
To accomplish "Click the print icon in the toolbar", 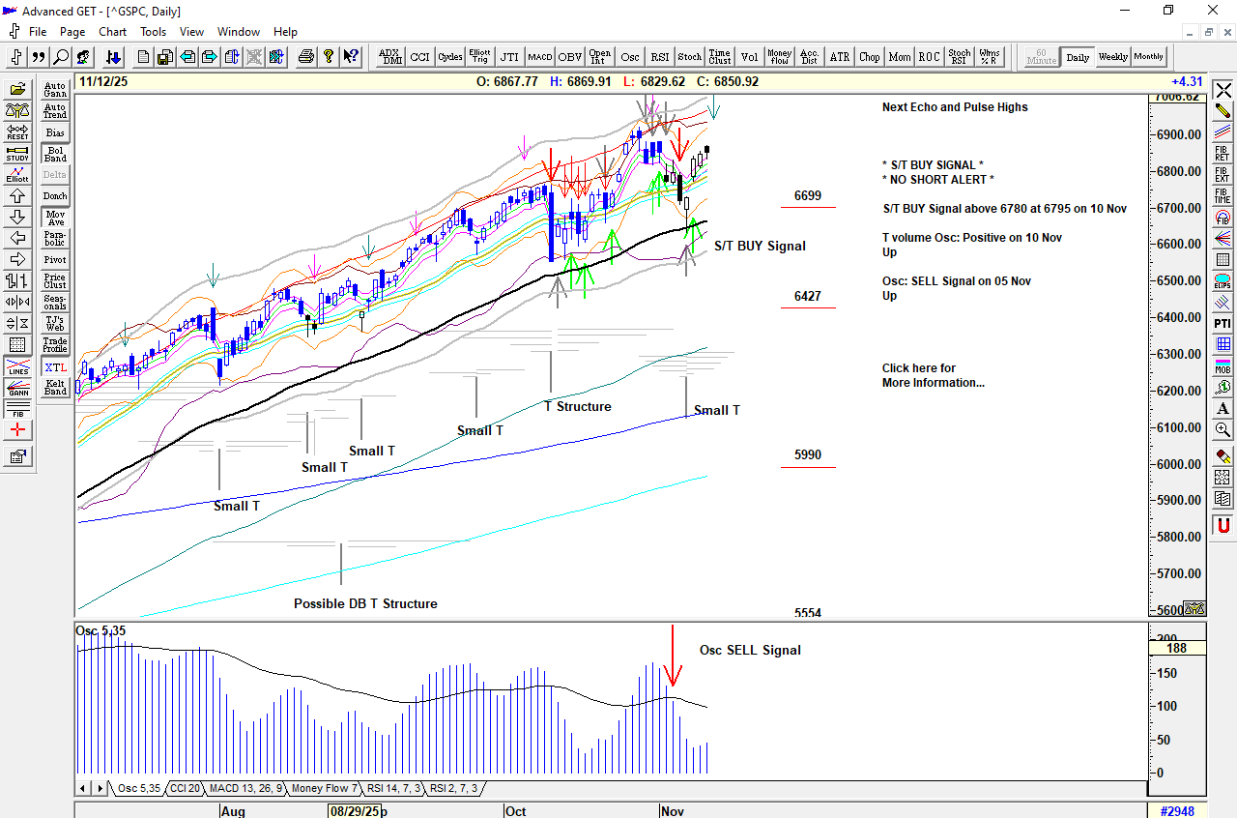I will (x=306, y=57).
